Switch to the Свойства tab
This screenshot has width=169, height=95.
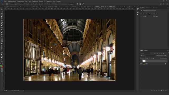pyautogui.click(x=142, y=8)
